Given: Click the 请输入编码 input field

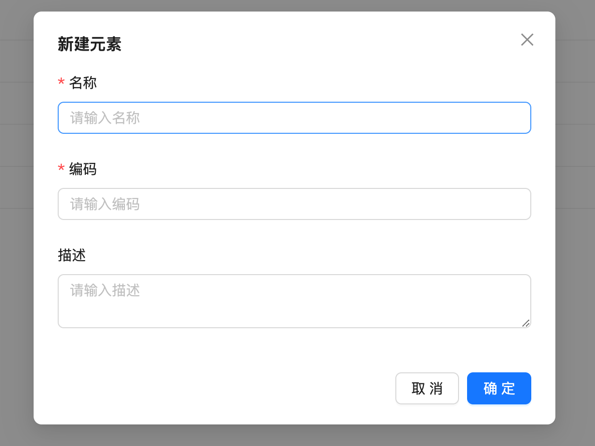Looking at the screenshot, I should (294, 204).
